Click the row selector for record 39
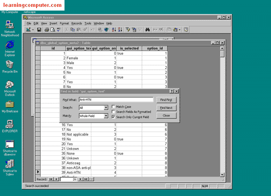271x196 pixels. (38, 172)
